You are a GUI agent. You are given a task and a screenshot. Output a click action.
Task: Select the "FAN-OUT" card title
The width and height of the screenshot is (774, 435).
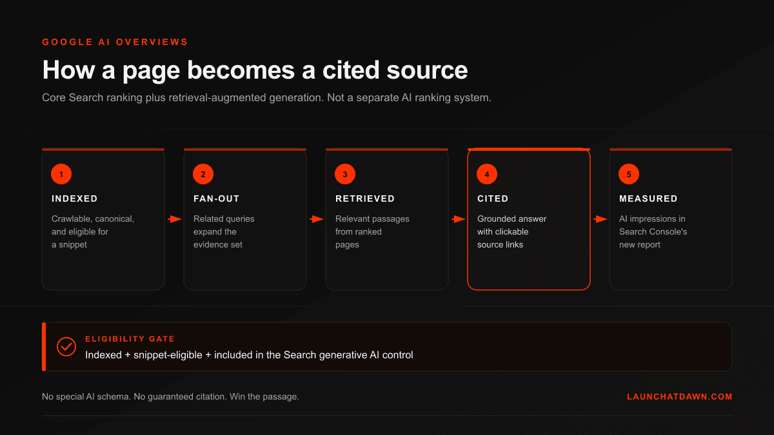(217, 198)
